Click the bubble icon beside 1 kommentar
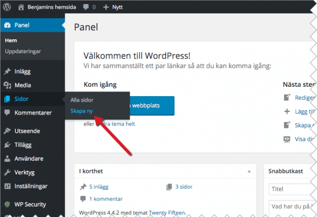This screenshot has height=217, width=317. 83,199
